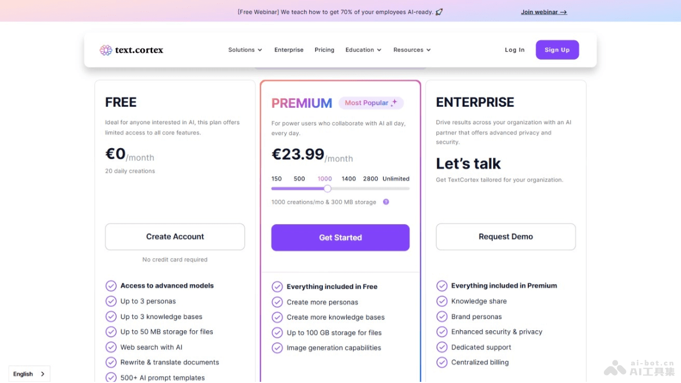
Task: Select the 150 creations tier option
Action: point(276,179)
